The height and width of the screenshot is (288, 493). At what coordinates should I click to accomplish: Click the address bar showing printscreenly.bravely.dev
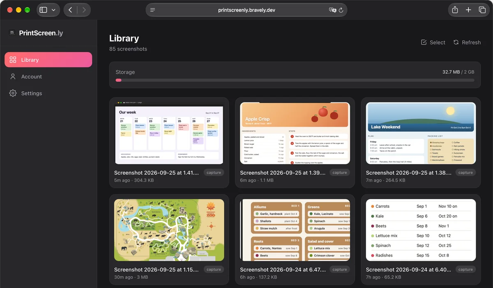pos(246,10)
